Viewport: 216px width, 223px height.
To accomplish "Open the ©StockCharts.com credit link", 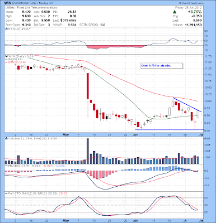I will [191, 3].
